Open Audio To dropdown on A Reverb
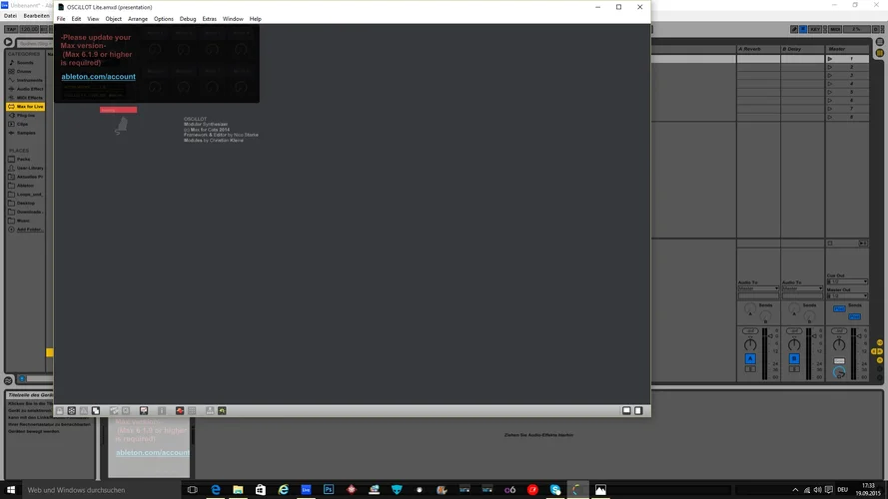888x499 pixels. (758, 288)
